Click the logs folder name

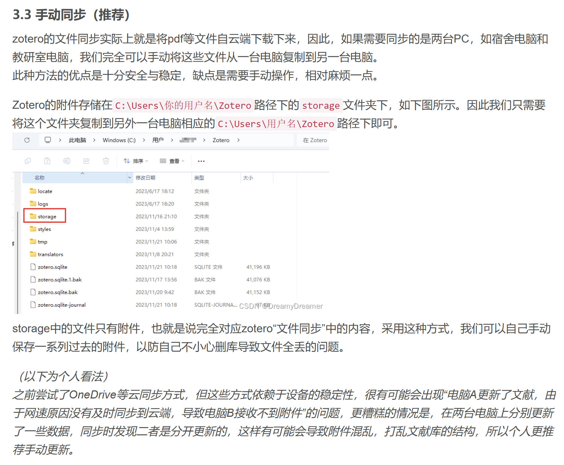43,204
